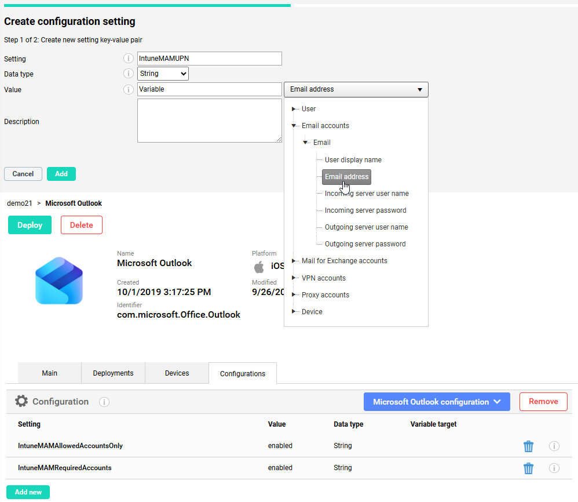Delete IntuneMAMAllowedAccountsOnly setting via trash icon
578x502 pixels.
[528, 446]
